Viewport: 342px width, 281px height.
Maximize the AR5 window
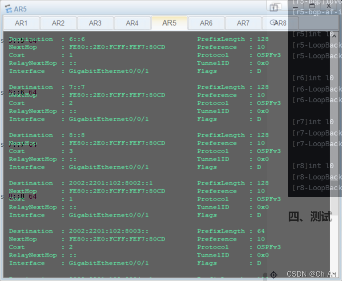(x=312, y=6)
